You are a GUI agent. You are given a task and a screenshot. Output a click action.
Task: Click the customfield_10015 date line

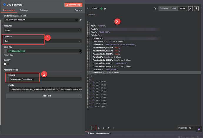click(110, 63)
